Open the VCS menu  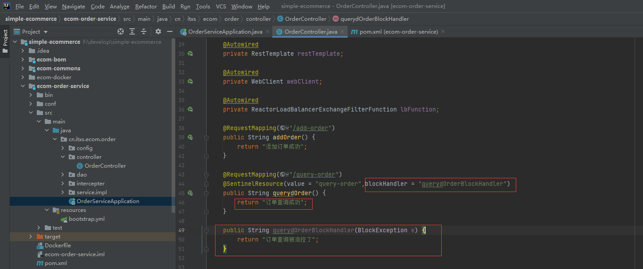point(221,6)
